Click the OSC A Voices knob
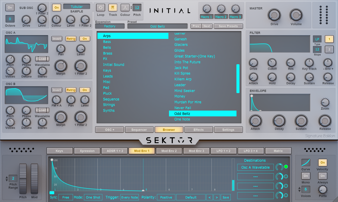This screenshot has height=202, width=338. (10, 71)
